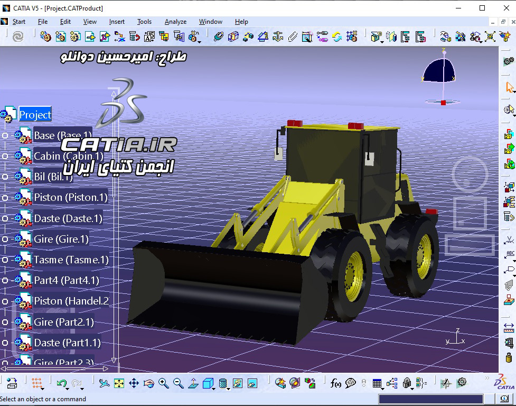Expand the Tasme (Tasme.1) tree node
This screenshot has width=516, height=406.
coord(5,260)
